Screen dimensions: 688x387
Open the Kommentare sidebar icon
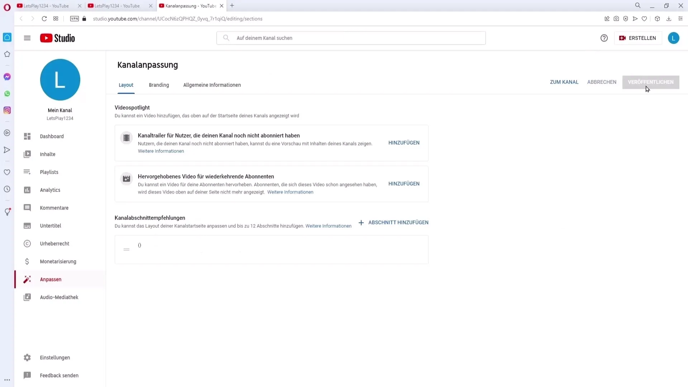27,207
